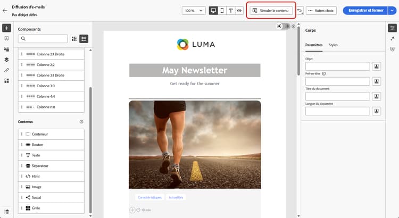The height and width of the screenshot is (218, 399).
Task: Open the zoom level 100 % dropdown
Action: (194, 11)
